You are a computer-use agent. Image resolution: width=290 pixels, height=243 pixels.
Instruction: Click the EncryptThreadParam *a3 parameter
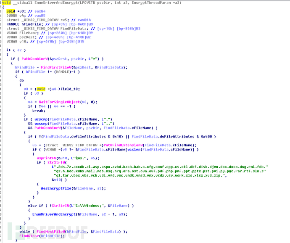(155, 3)
